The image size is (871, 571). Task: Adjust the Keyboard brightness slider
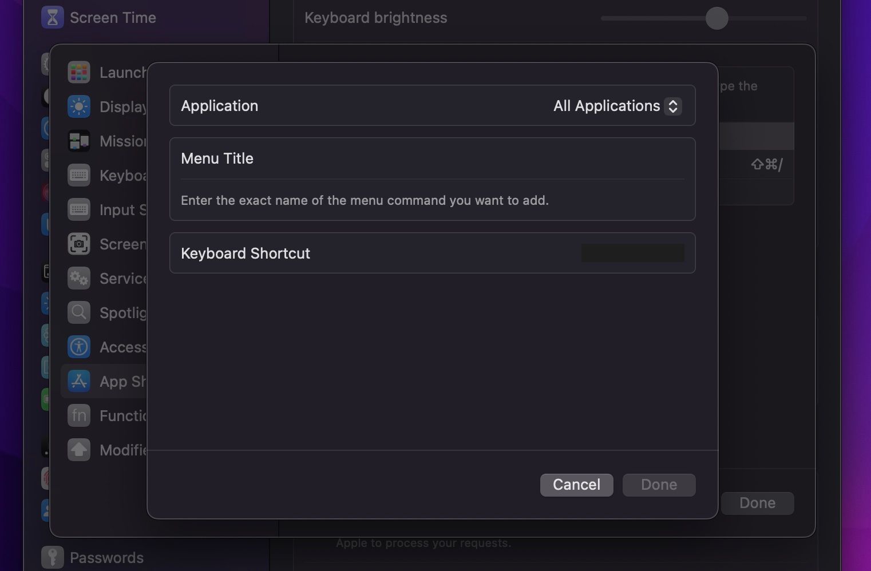(716, 18)
